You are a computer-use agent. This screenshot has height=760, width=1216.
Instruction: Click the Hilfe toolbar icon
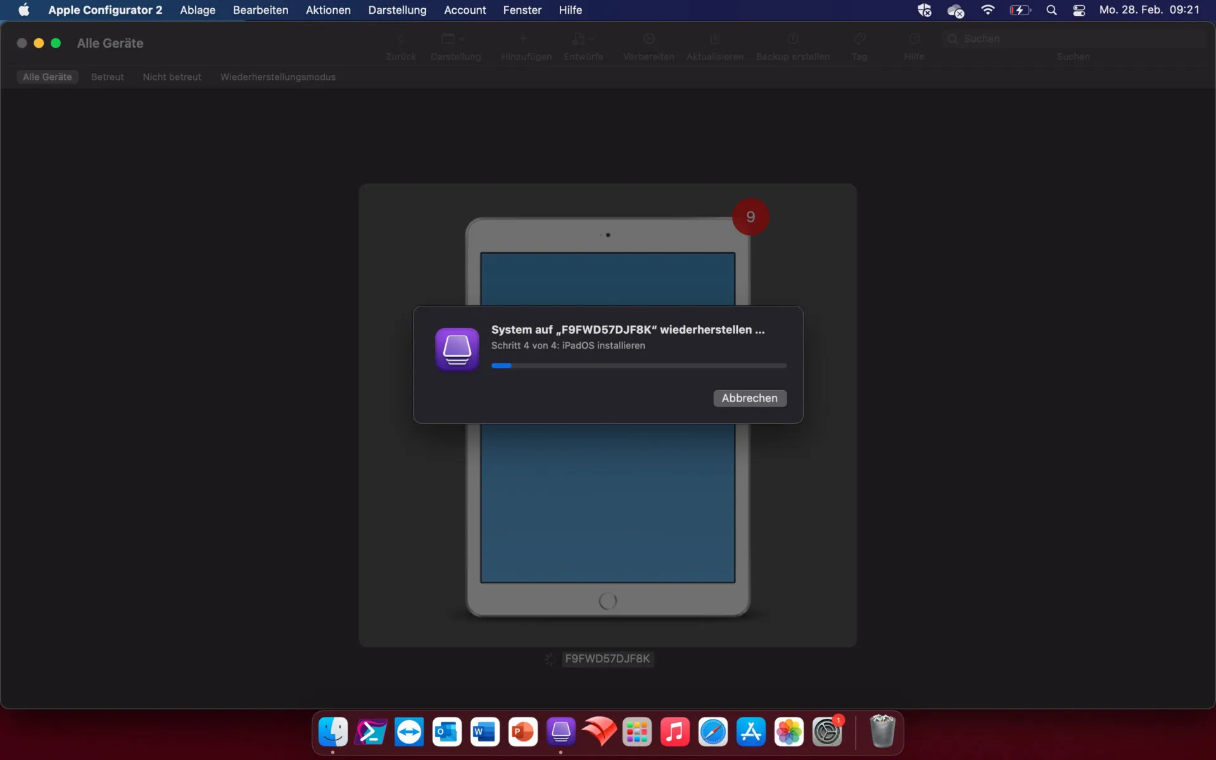tap(914, 39)
